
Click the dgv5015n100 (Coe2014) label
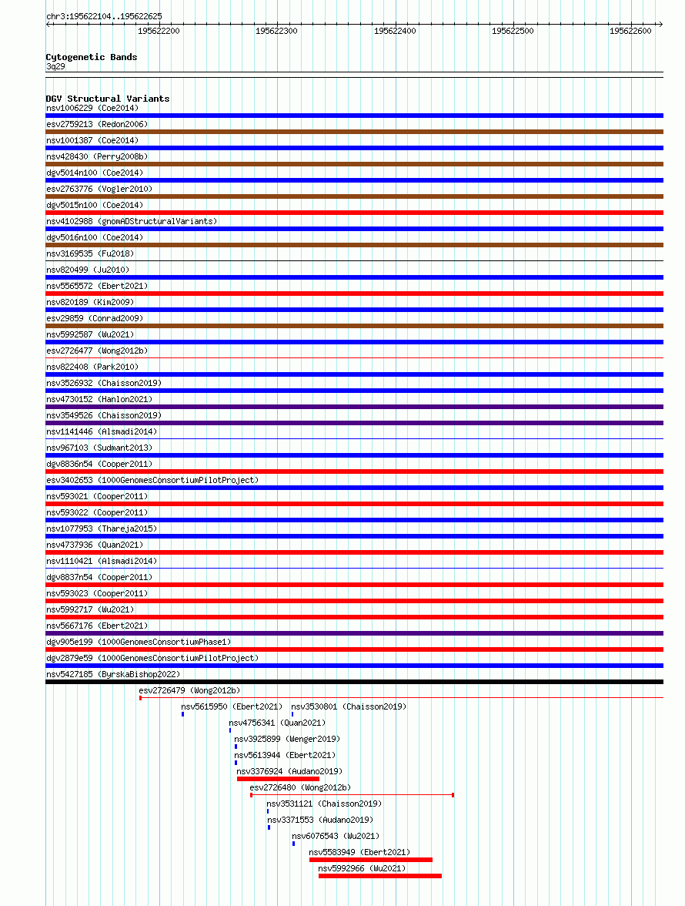95,205
